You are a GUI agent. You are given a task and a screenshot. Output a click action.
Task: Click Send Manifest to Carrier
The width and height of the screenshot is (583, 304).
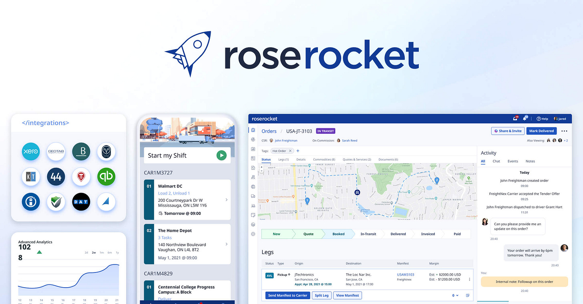click(287, 296)
